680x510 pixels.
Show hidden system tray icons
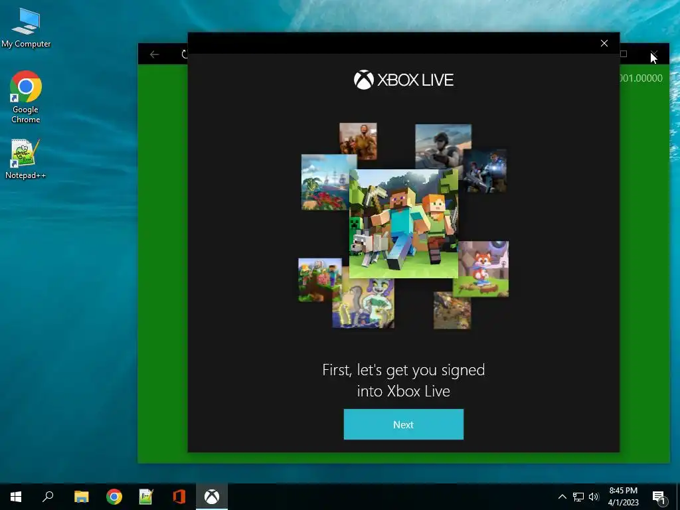pyautogui.click(x=562, y=497)
